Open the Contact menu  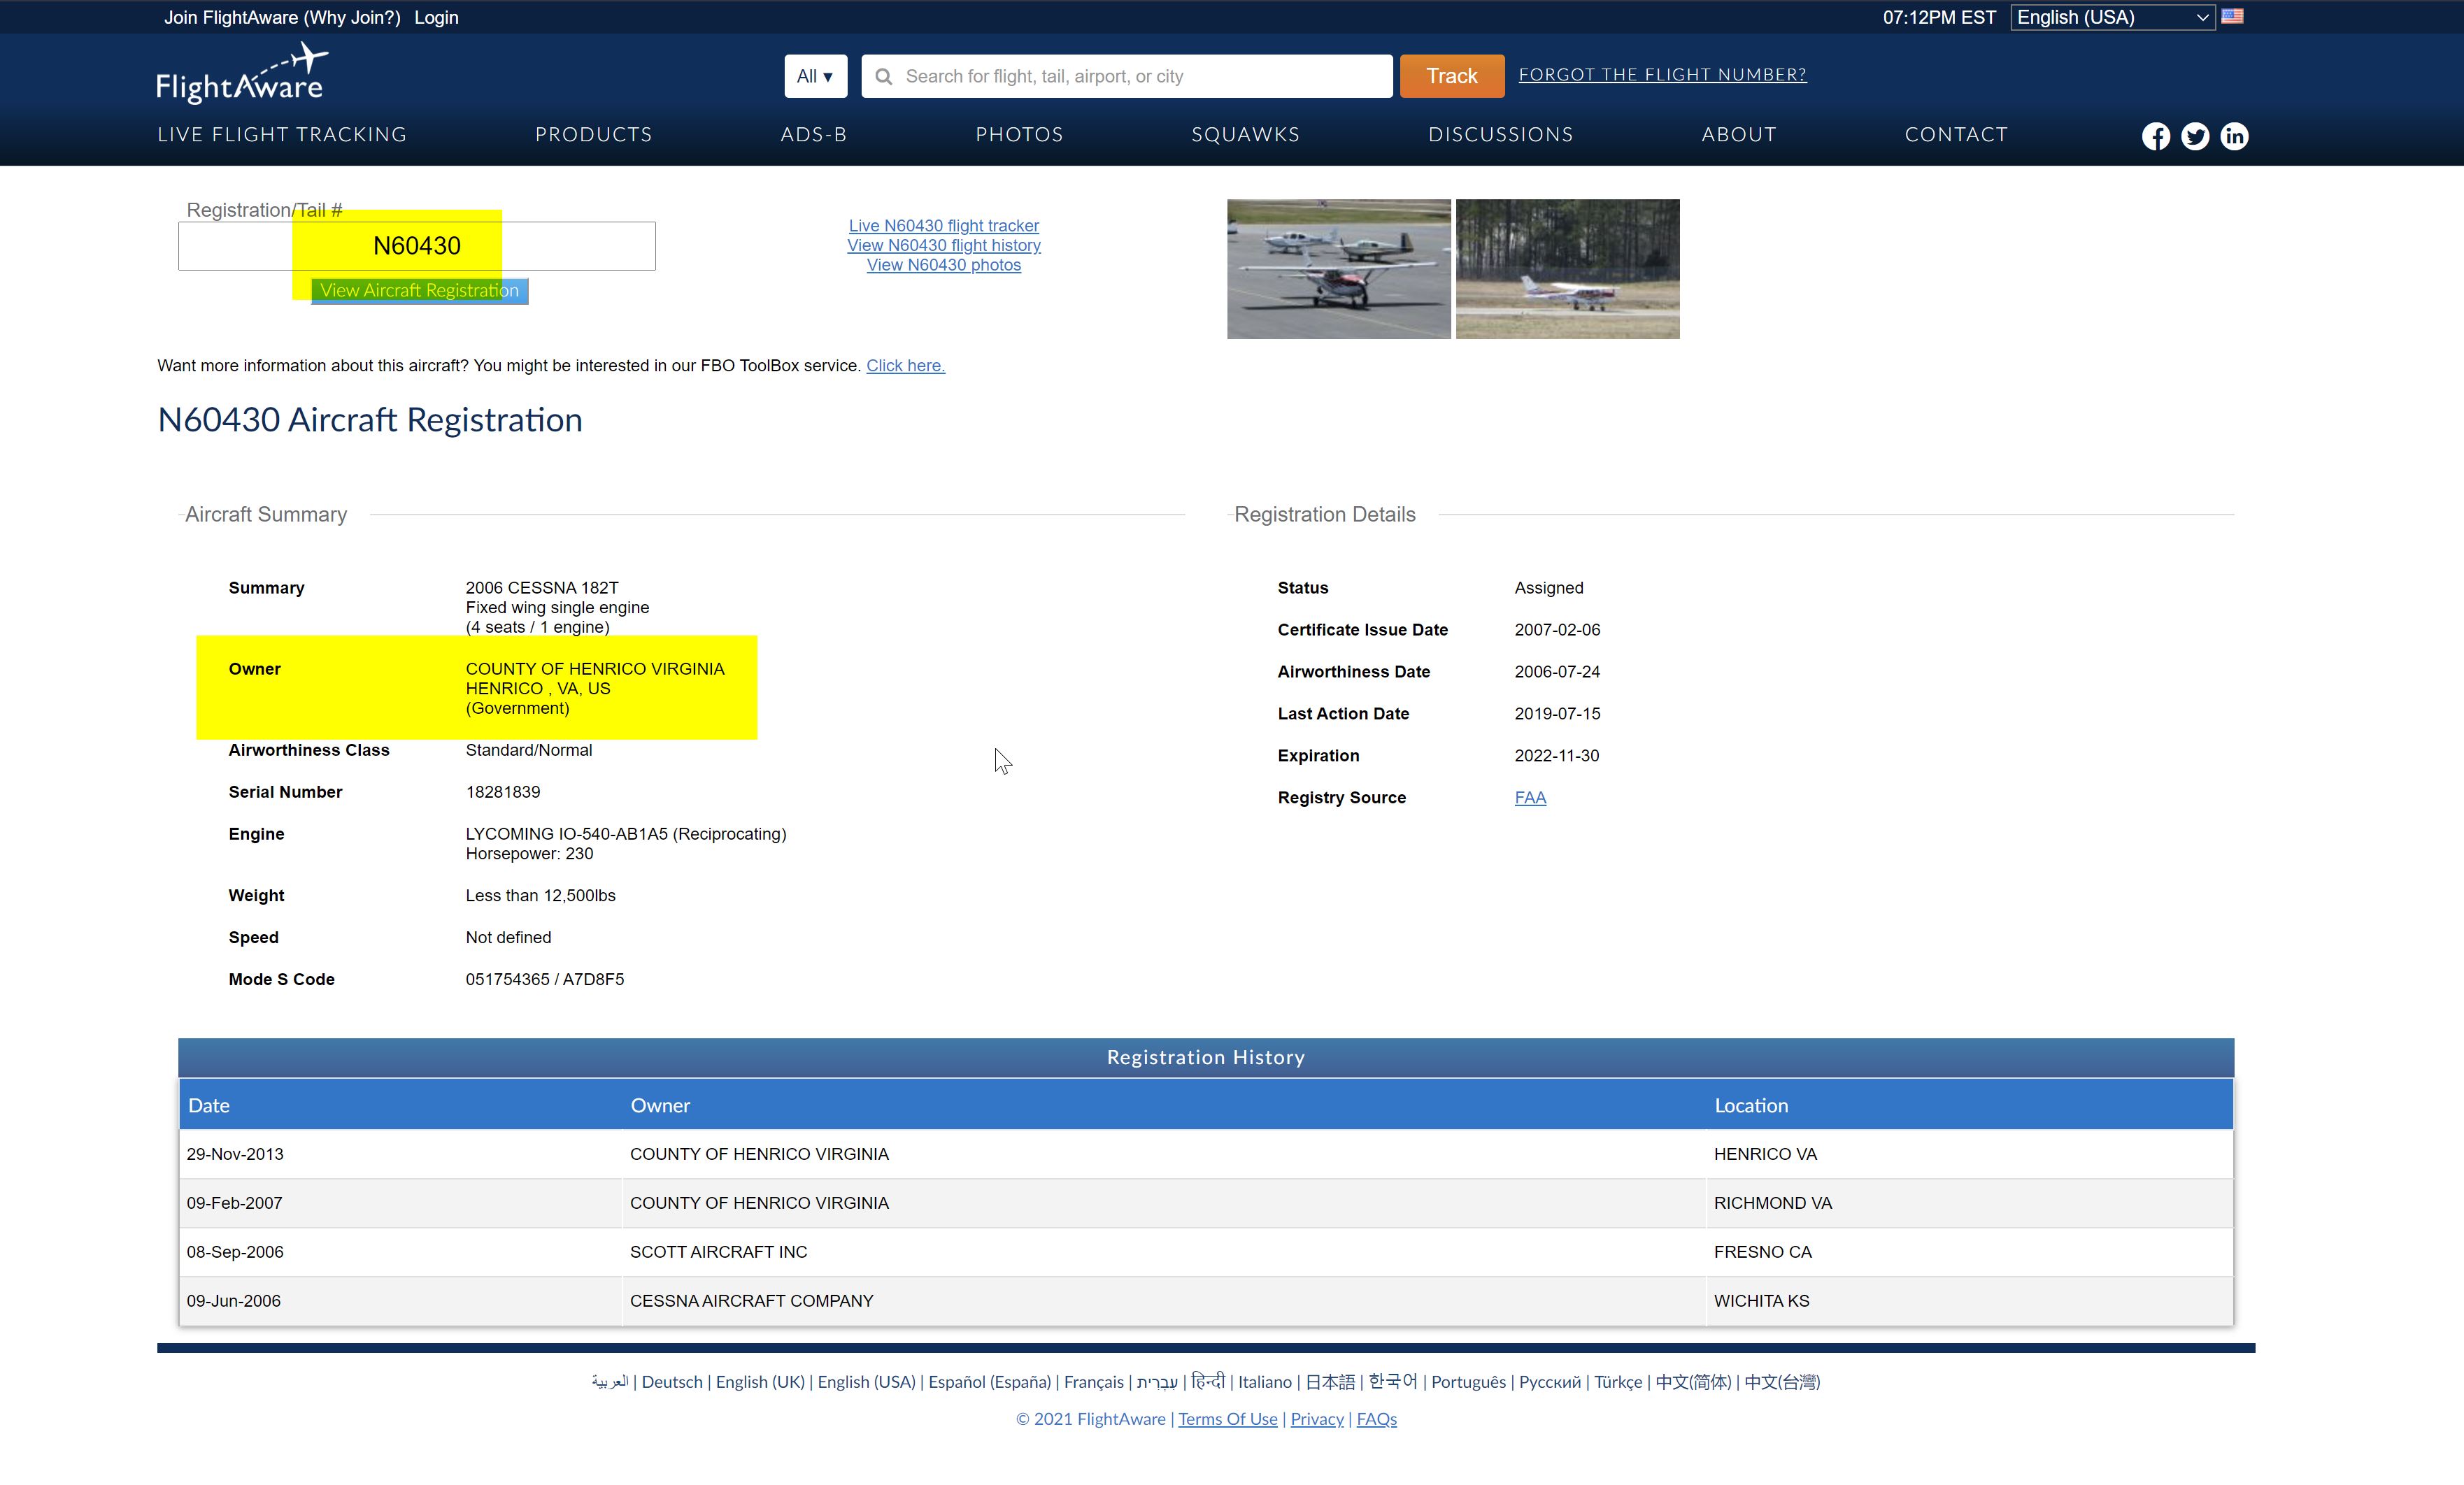(x=1955, y=135)
